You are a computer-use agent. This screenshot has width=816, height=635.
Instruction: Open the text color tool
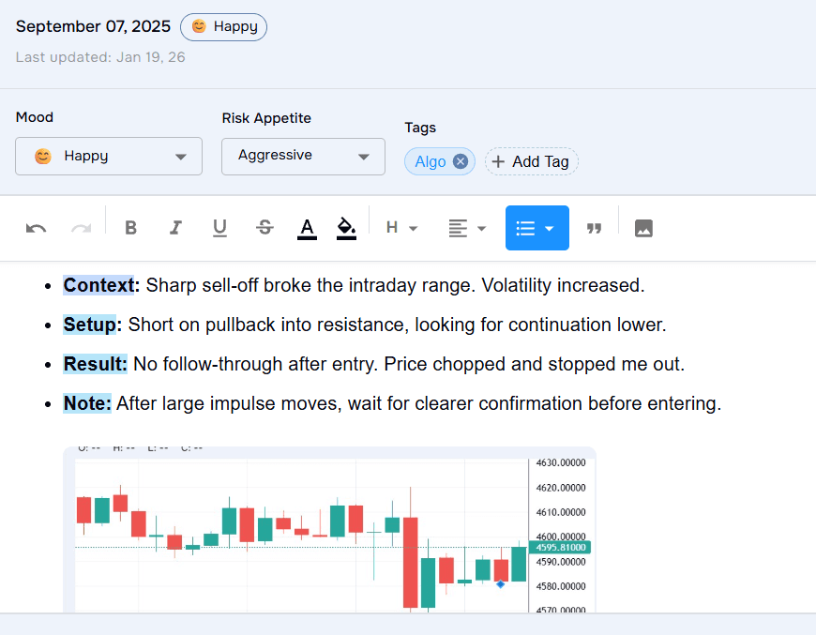[x=307, y=228]
